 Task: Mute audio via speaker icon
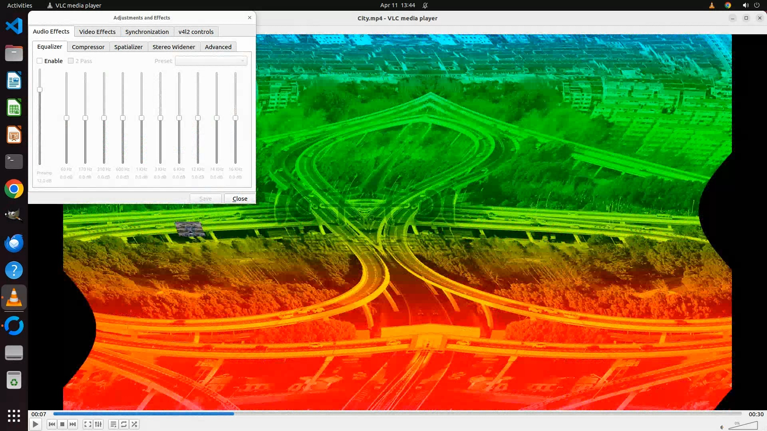pos(722,427)
